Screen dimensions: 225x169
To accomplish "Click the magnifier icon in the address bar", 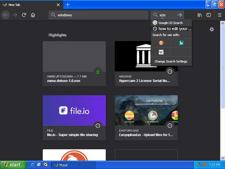I will coord(53,15).
